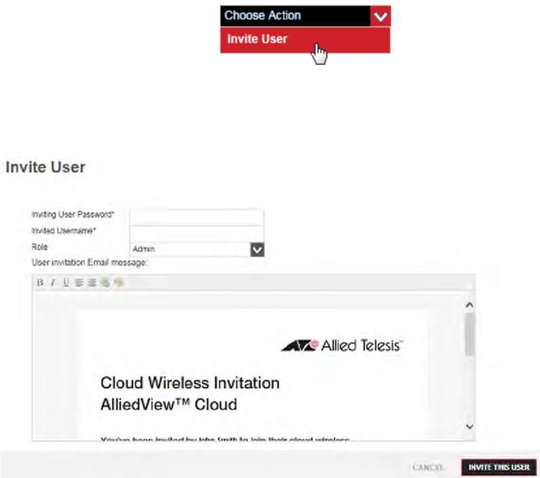Open the Choose Action dropdown arrow

tap(381, 16)
